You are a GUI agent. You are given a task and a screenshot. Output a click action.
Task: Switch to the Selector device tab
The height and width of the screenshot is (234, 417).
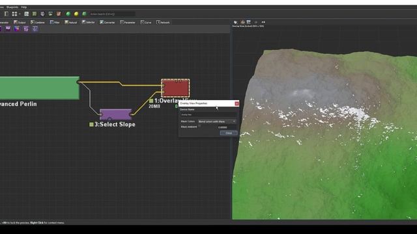(x=89, y=22)
